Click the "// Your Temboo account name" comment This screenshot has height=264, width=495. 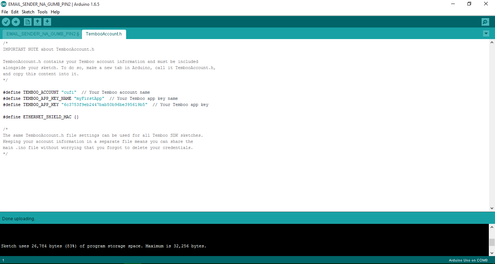[116, 93]
